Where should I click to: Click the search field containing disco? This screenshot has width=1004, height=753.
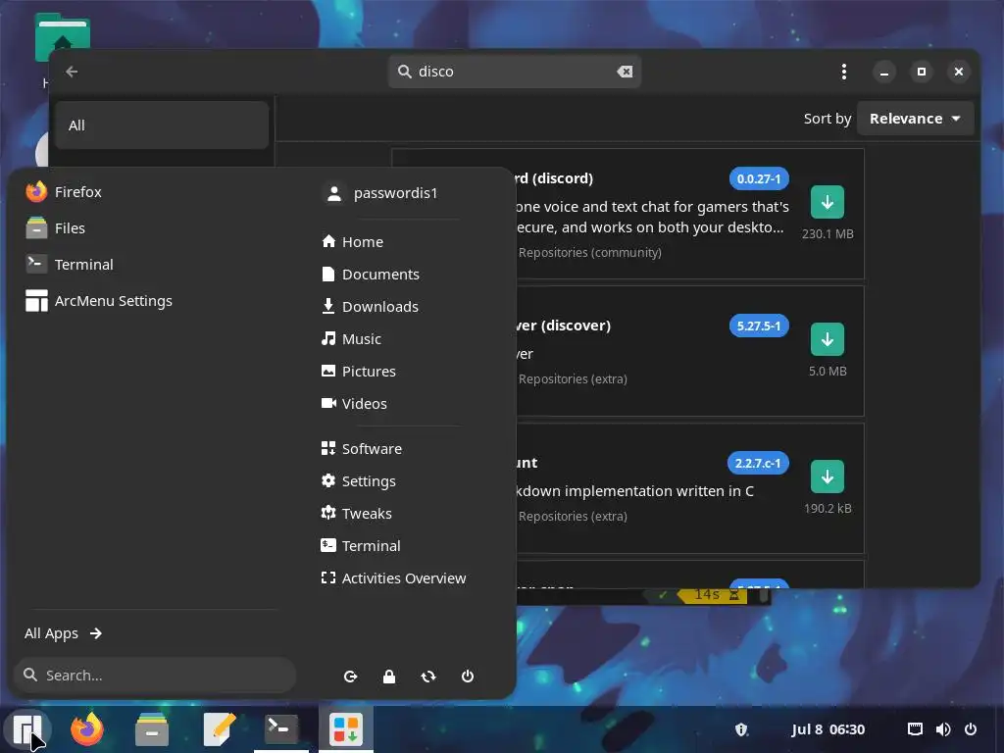[514, 72]
